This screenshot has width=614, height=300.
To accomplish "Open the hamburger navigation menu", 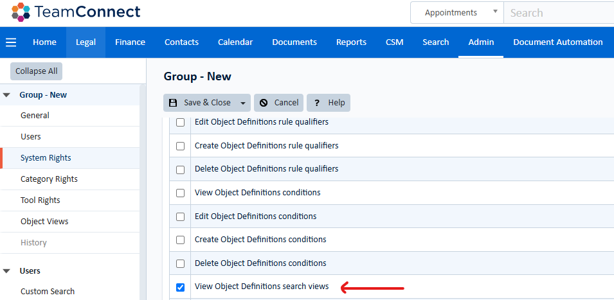I will coord(11,42).
